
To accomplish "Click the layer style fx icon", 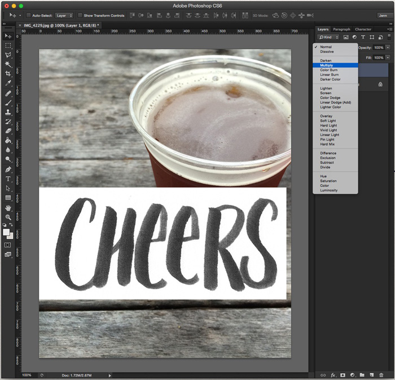I will [333, 375].
